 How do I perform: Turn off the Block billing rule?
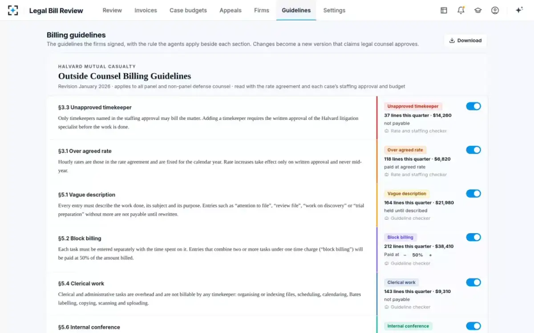click(473, 237)
